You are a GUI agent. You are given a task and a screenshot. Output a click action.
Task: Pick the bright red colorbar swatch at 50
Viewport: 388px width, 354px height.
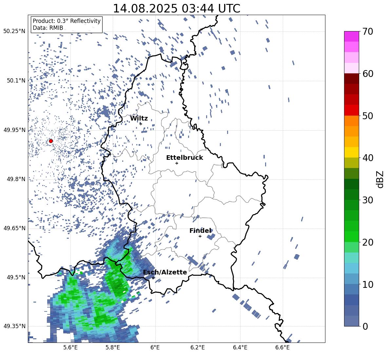(x=351, y=110)
